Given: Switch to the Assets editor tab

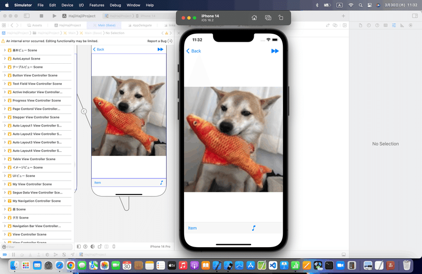Looking at the screenshot, I should [34, 25].
